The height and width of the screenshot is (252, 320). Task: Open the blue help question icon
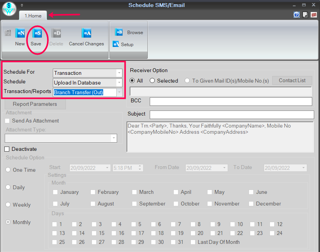click(296, 15)
